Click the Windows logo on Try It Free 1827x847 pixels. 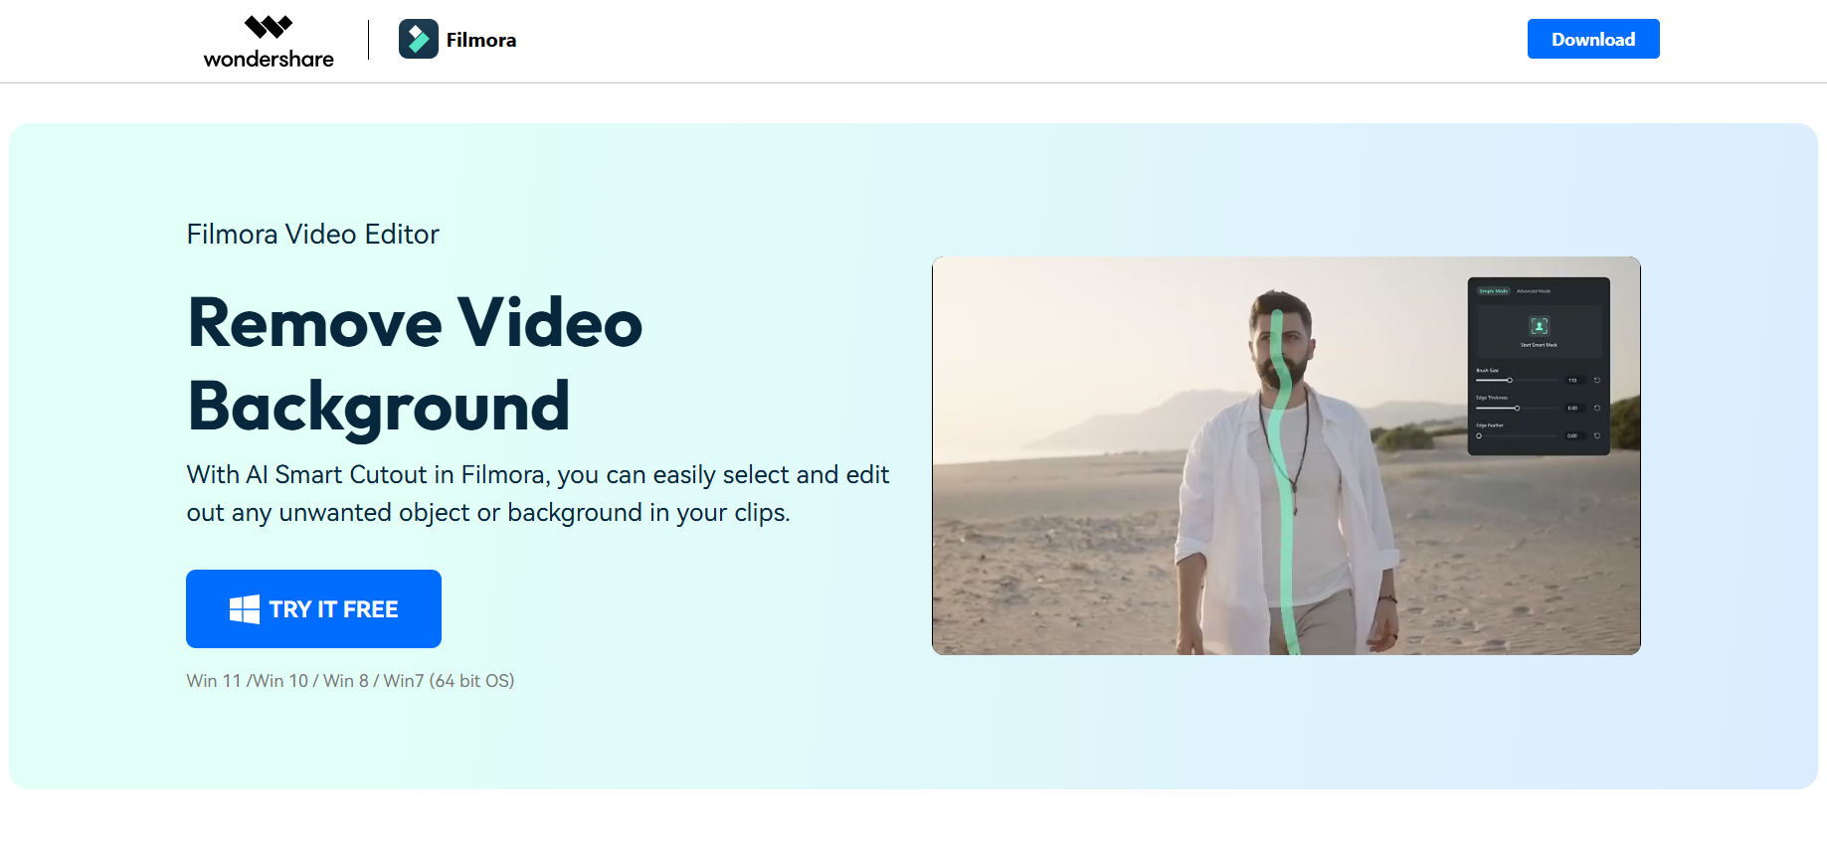[244, 609]
